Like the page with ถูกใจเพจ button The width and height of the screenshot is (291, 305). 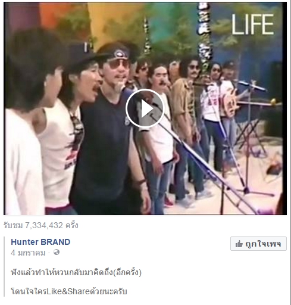tap(258, 244)
